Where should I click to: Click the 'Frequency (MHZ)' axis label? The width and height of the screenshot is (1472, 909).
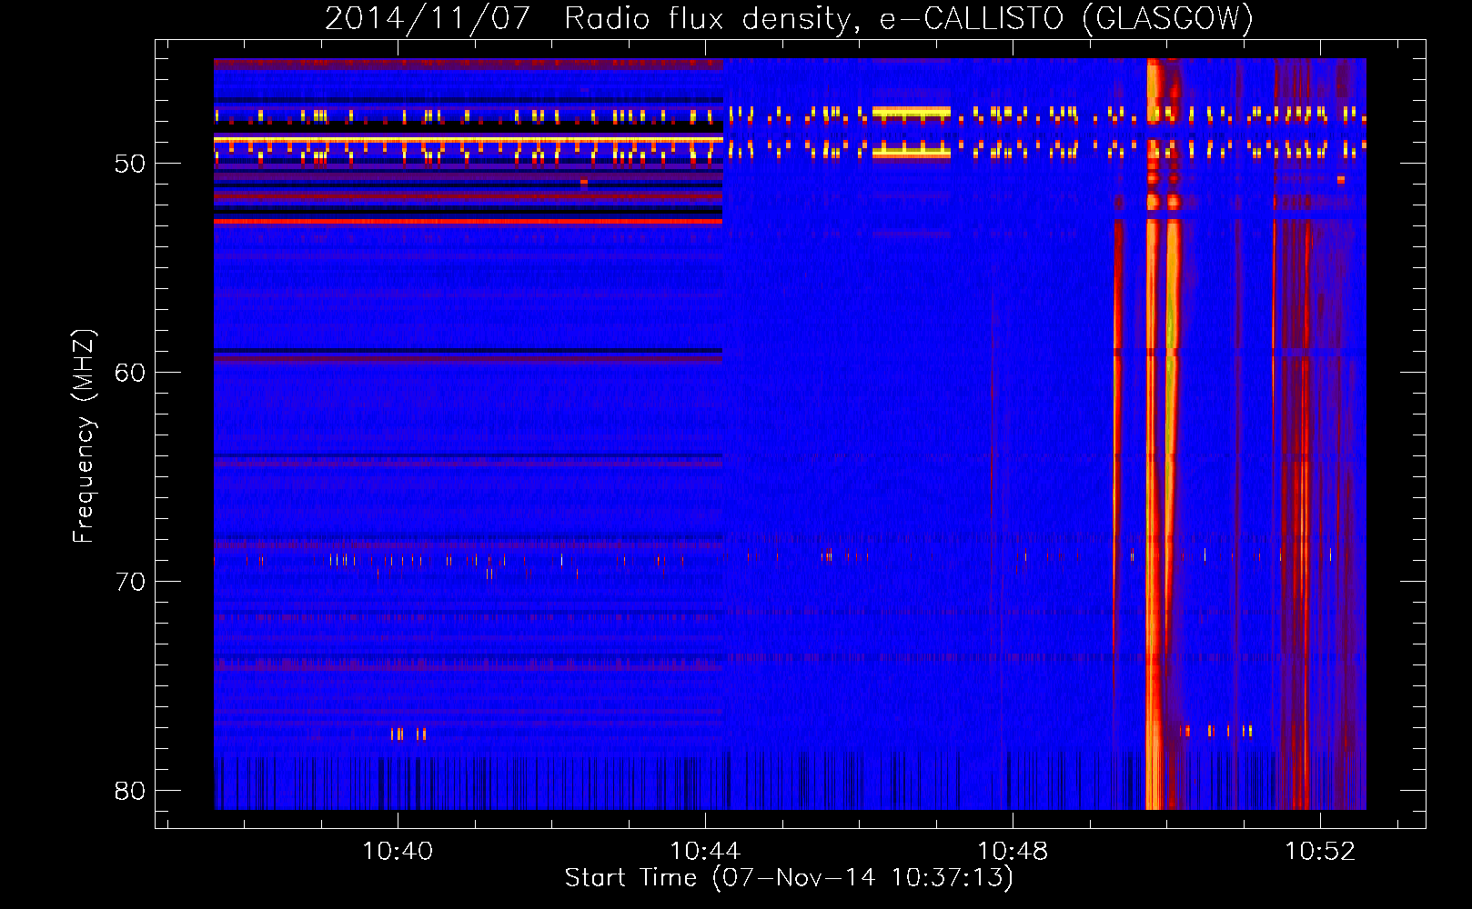(84, 436)
